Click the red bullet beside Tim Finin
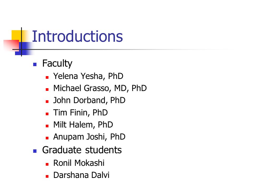 point(47,114)
